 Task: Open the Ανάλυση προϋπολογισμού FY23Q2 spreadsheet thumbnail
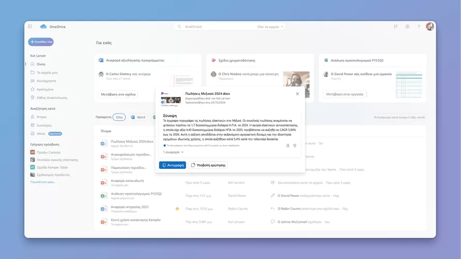pyautogui.click(x=409, y=84)
